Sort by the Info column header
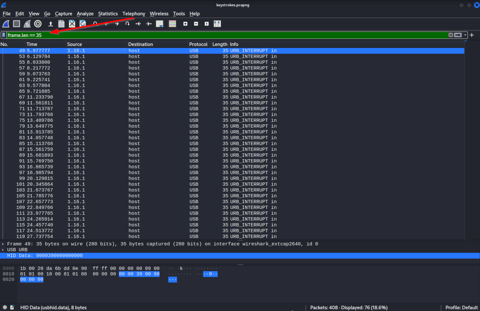 point(346,44)
